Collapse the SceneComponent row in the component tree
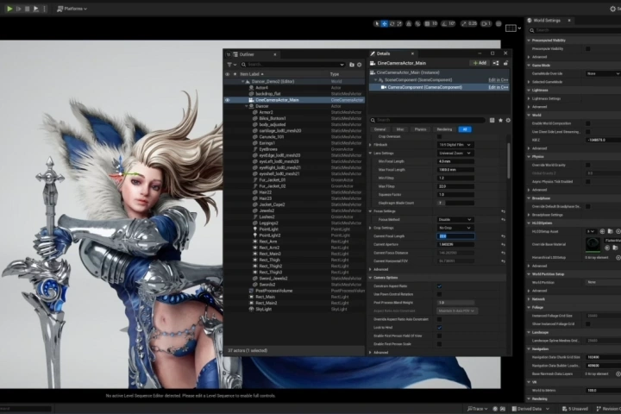This screenshot has width=621, height=414. point(375,80)
